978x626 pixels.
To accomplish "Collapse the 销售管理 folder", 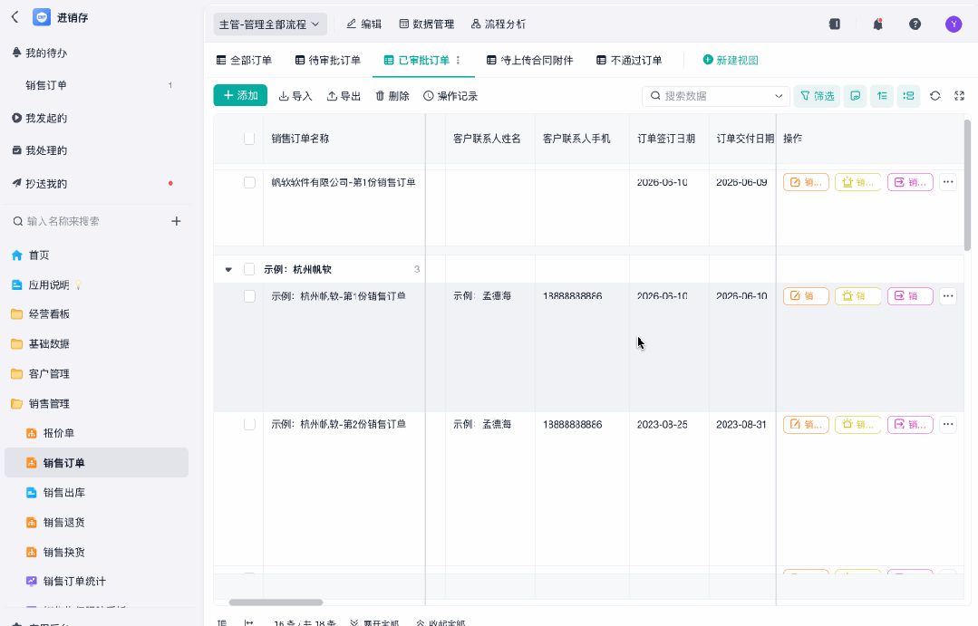I will pos(41,404).
